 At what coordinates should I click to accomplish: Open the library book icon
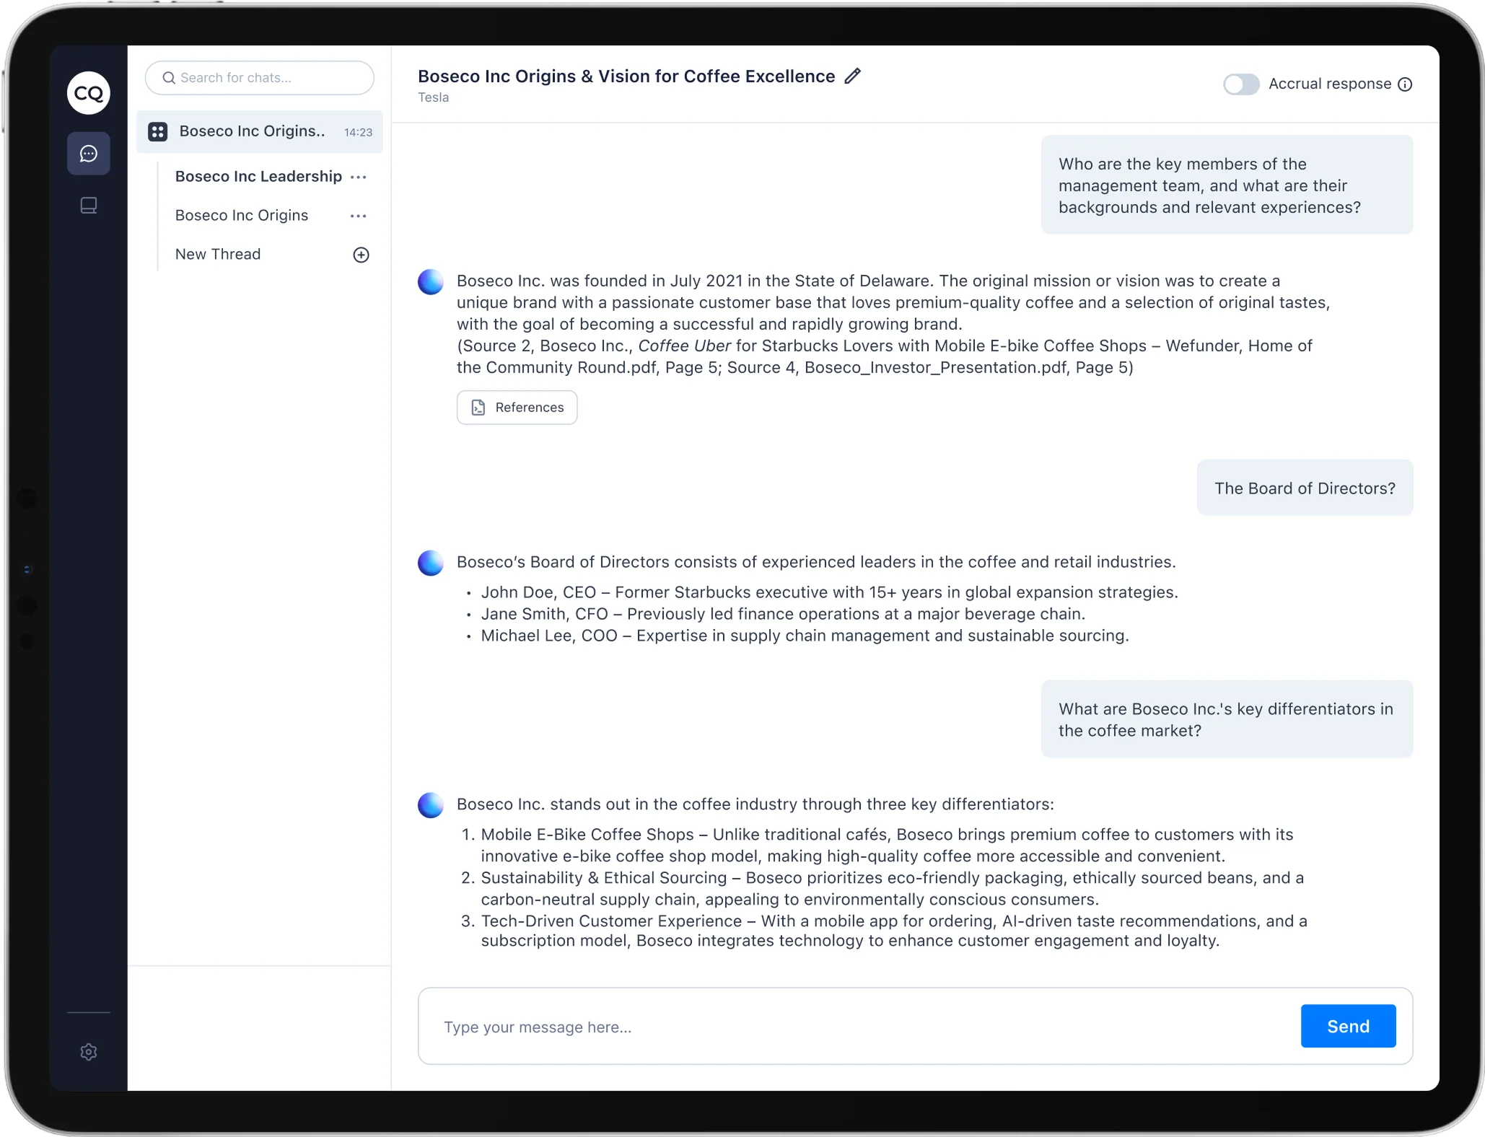click(x=89, y=206)
